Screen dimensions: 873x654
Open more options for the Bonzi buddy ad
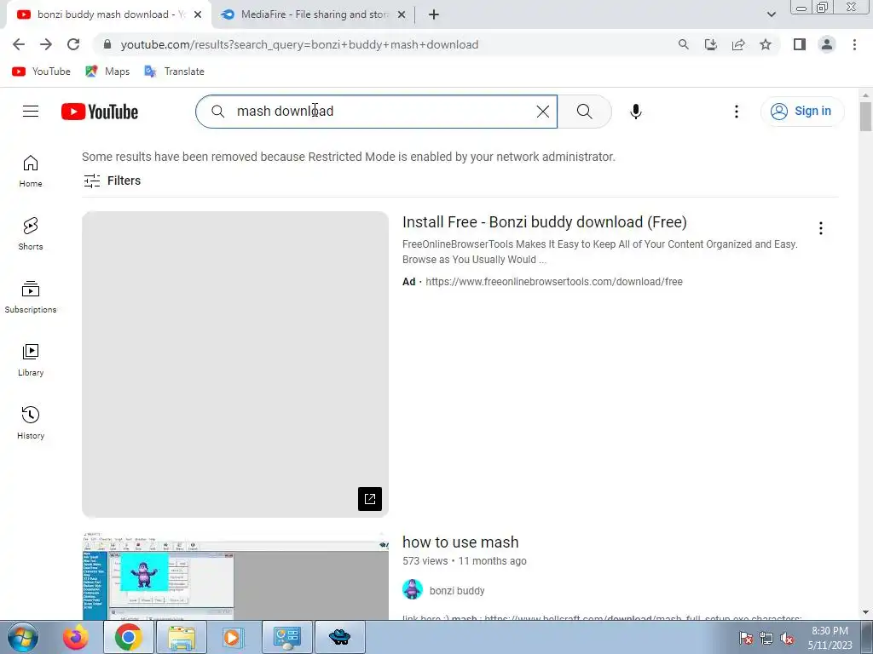821,228
